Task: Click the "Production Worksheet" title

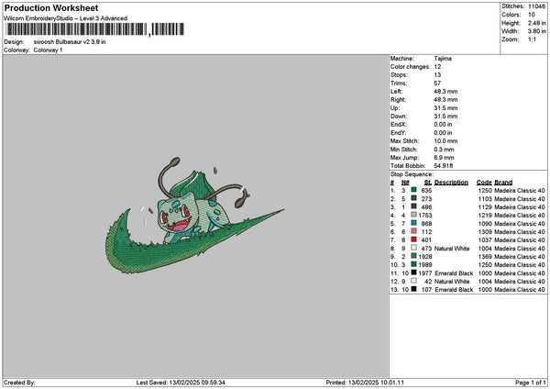Action: click(x=51, y=7)
